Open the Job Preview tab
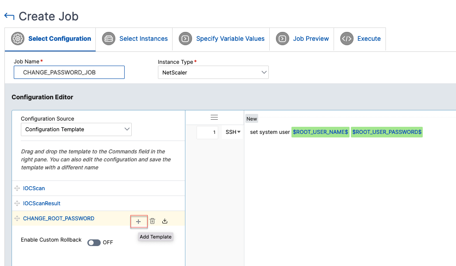Image resolution: width=456 pixels, height=266 pixels. [302, 39]
